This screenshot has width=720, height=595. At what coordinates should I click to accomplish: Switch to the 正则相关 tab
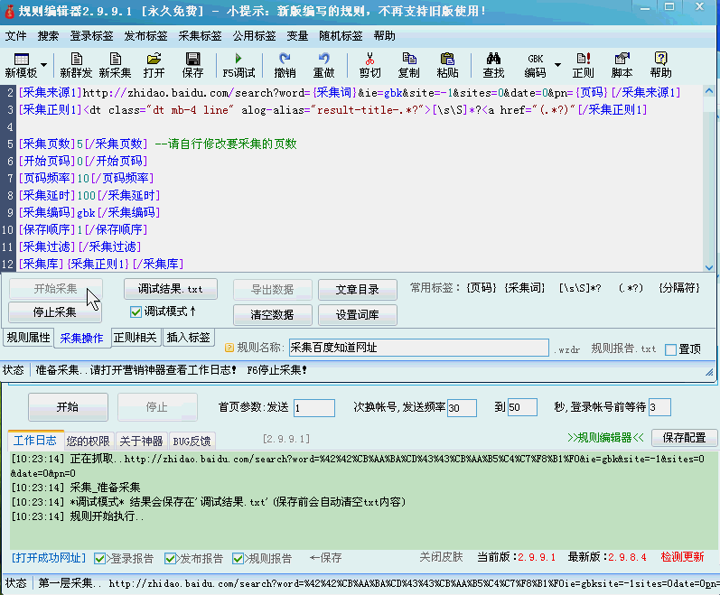[x=135, y=338]
